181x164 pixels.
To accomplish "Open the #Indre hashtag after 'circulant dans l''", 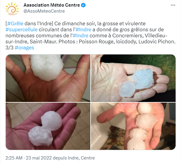I will (x=83, y=29).
